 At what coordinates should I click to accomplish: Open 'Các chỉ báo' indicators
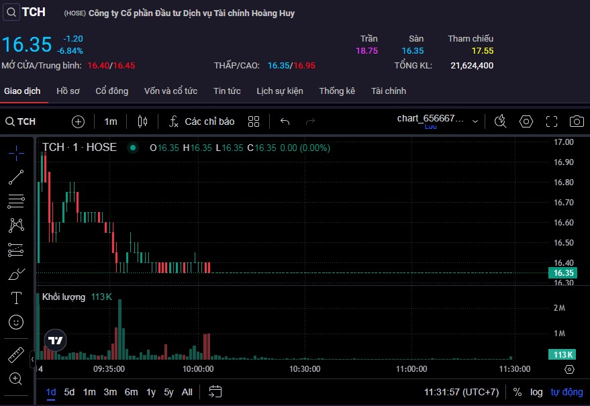[201, 121]
